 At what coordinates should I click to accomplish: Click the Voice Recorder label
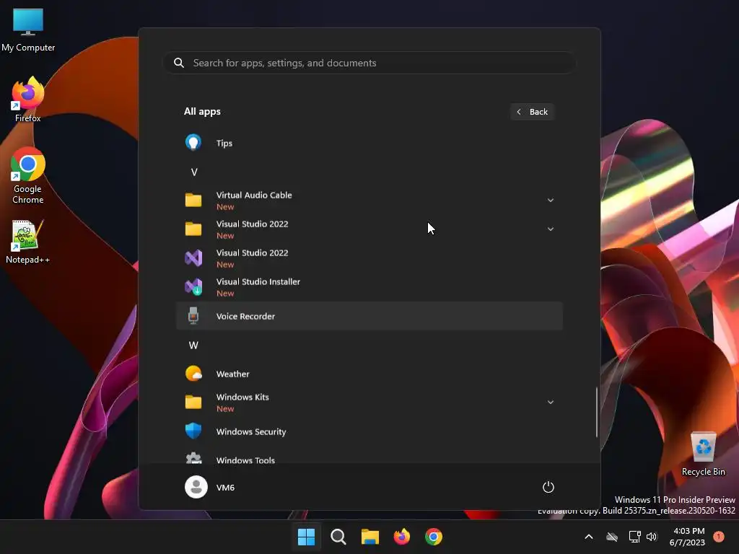coord(245,316)
